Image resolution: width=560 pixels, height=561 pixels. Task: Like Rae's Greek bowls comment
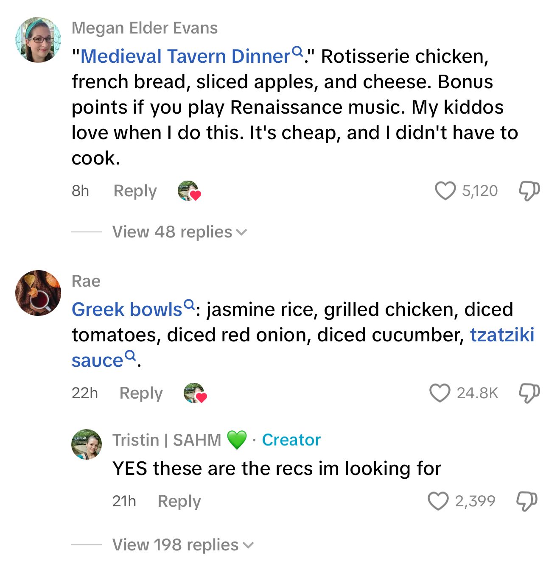(x=440, y=393)
